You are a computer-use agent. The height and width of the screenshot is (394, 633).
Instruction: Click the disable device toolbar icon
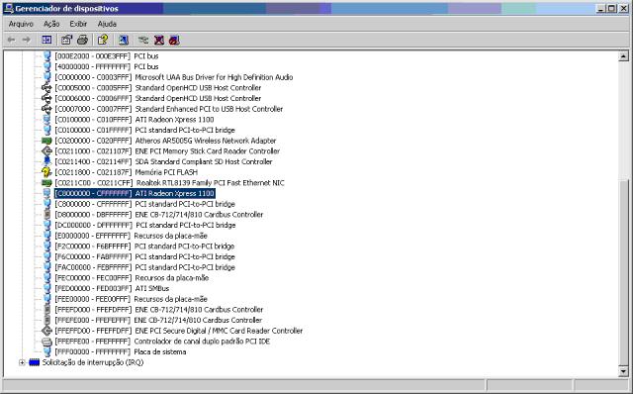pos(174,40)
